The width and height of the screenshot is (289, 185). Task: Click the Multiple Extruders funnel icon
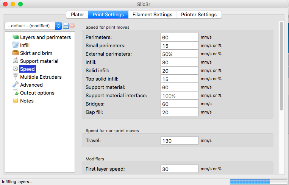tap(16, 77)
